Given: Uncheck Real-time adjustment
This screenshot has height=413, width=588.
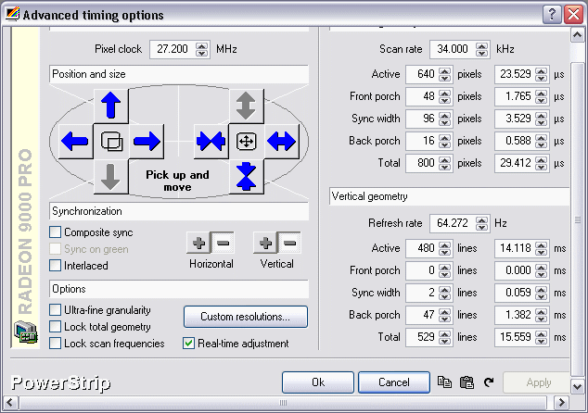Looking at the screenshot, I should point(189,344).
